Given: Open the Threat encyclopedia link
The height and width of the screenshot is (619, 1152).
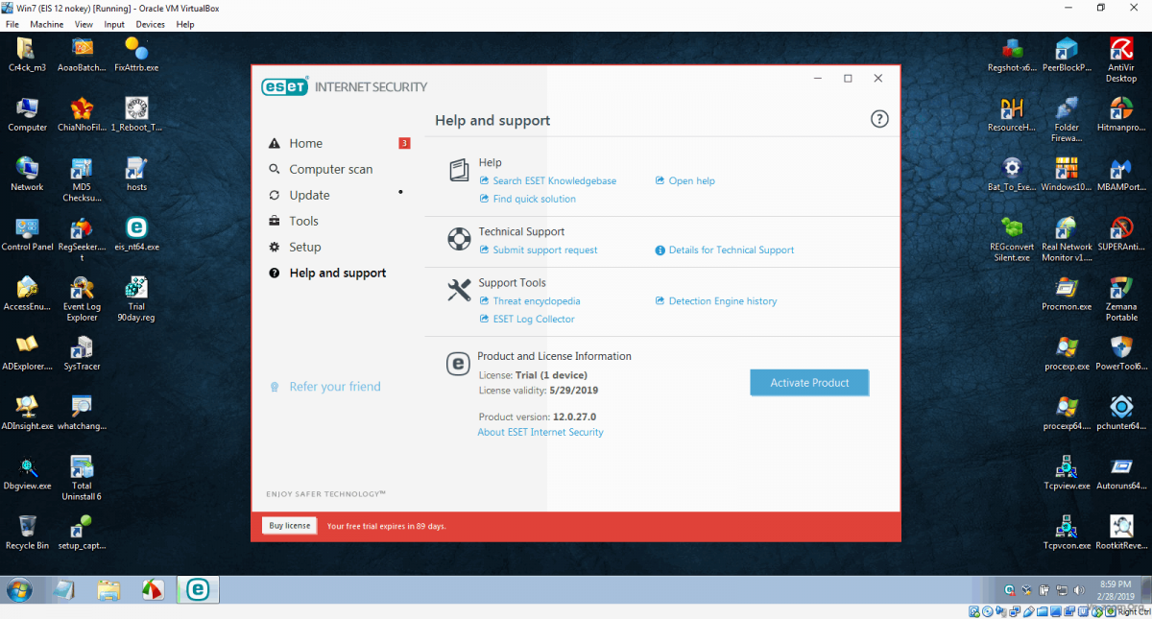Looking at the screenshot, I should (536, 301).
